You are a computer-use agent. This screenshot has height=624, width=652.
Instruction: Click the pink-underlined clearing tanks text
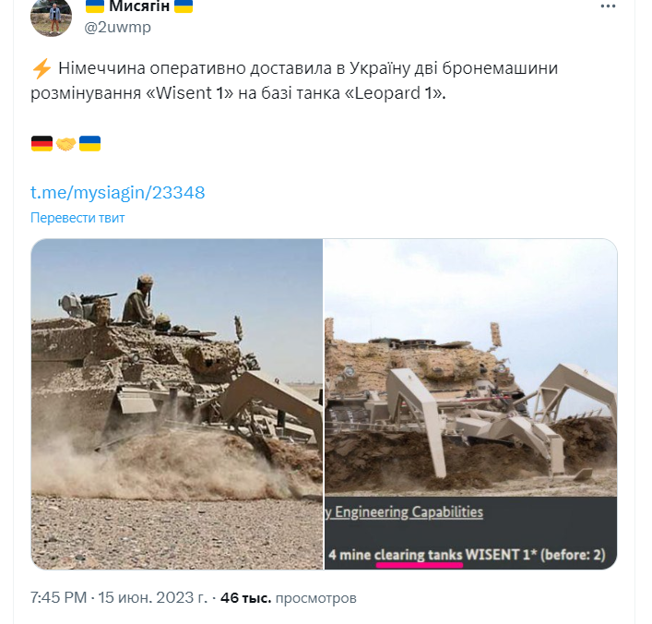tap(419, 556)
